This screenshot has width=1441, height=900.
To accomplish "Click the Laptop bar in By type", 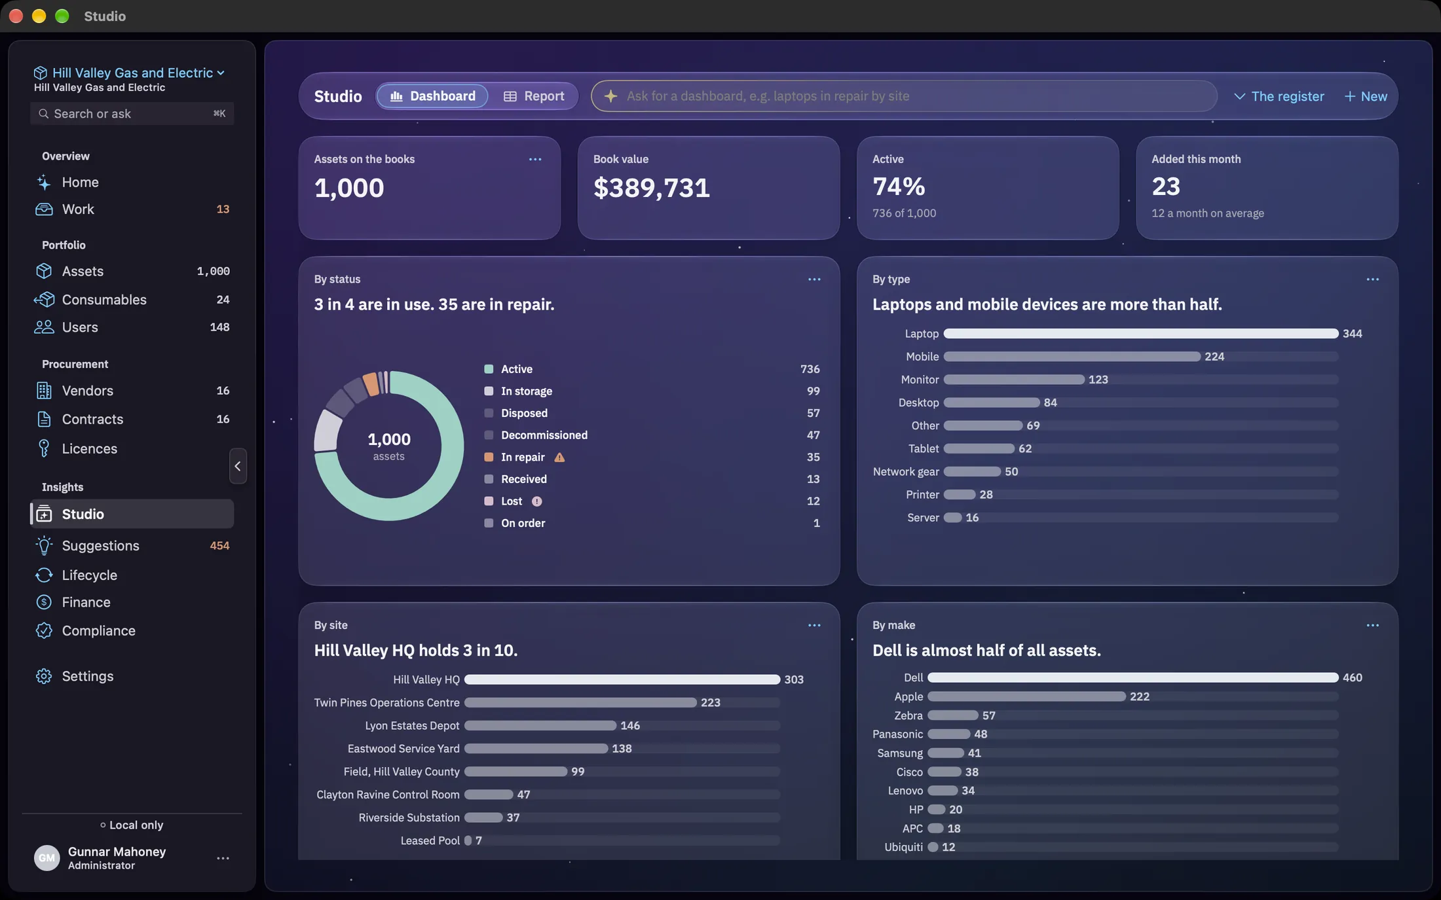I will coord(1141,334).
